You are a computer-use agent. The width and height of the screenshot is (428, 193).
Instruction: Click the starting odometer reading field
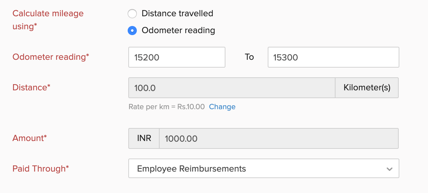[177, 57]
